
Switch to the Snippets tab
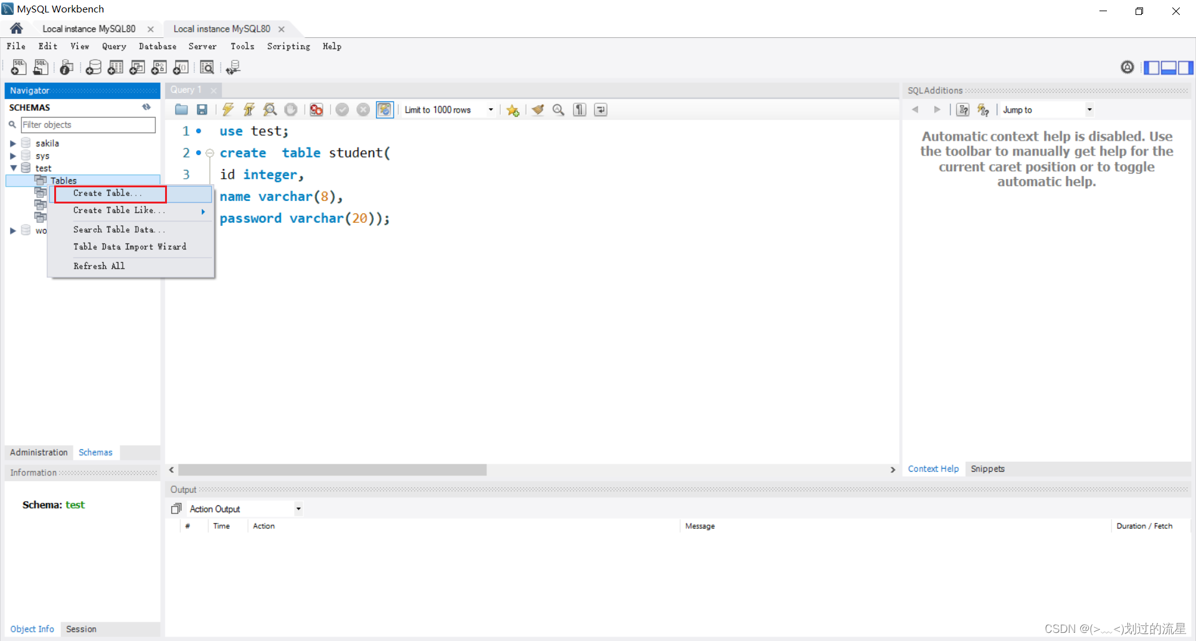point(987,469)
